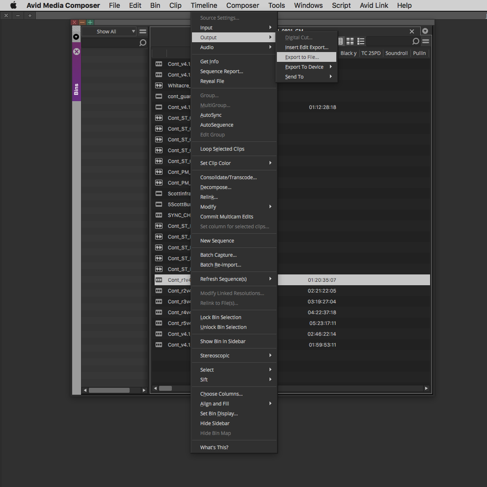Image resolution: width=487 pixels, height=487 pixels.
Task: Click the cont_guar clip icon
Action: [x=159, y=96]
